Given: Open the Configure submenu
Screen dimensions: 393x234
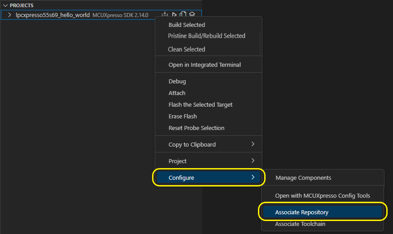Looking at the screenshot, I should (209, 178).
